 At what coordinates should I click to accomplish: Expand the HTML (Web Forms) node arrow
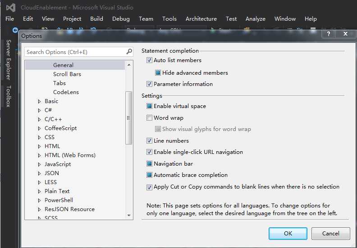coord(39,155)
